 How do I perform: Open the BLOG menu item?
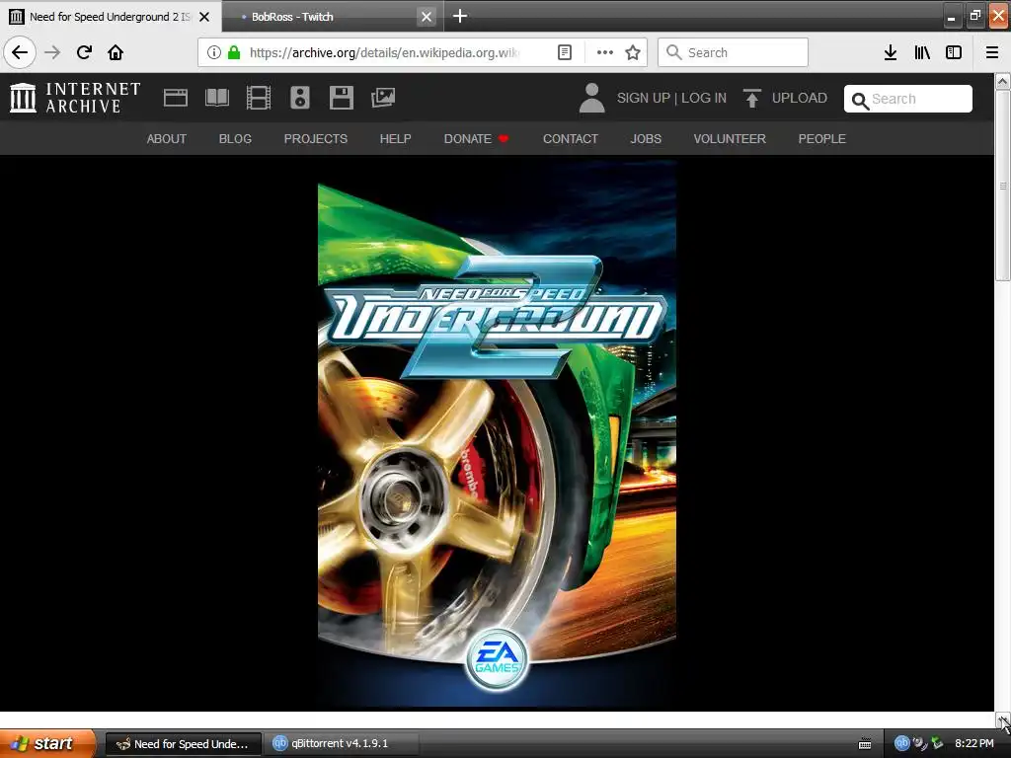[x=235, y=138]
